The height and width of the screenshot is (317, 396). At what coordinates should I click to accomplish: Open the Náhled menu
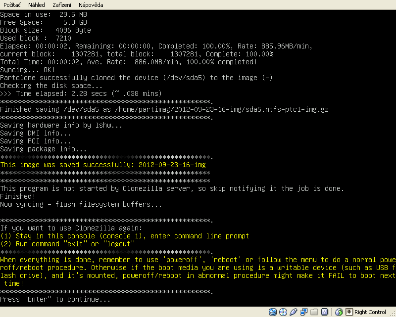36,4
